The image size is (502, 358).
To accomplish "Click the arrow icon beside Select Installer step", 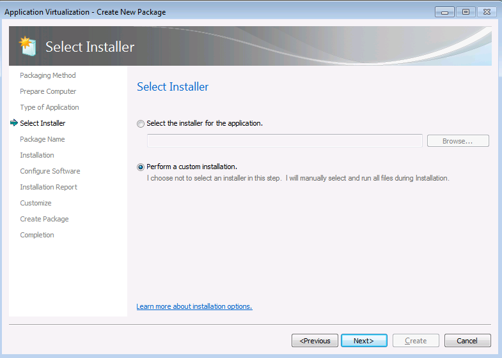I will tap(14, 123).
